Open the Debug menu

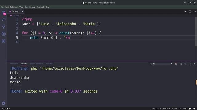coord(32,7)
